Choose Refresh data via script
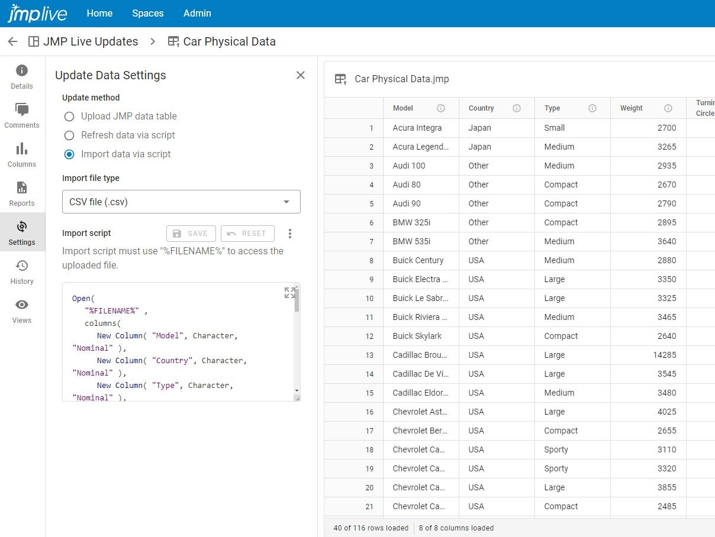The height and width of the screenshot is (537, 715). click(x=69, y=135)
